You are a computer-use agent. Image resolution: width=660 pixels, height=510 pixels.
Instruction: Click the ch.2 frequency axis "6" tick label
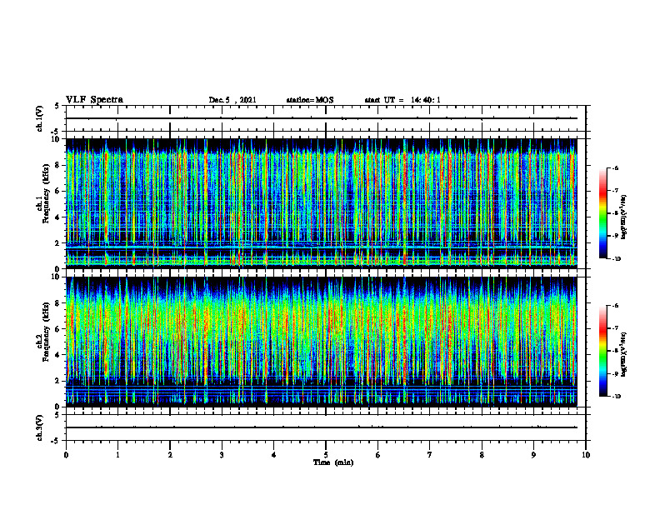57,329
